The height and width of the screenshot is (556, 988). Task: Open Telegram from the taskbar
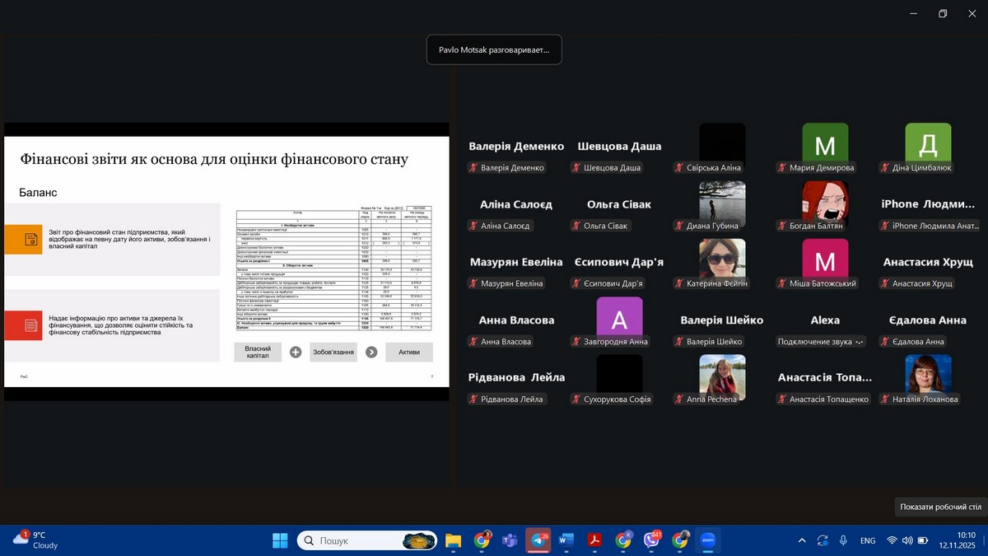point(538,540)
